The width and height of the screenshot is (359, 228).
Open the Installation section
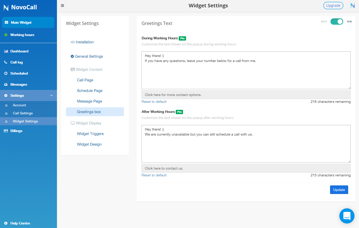pyautogui.click(x=85, y=42)
